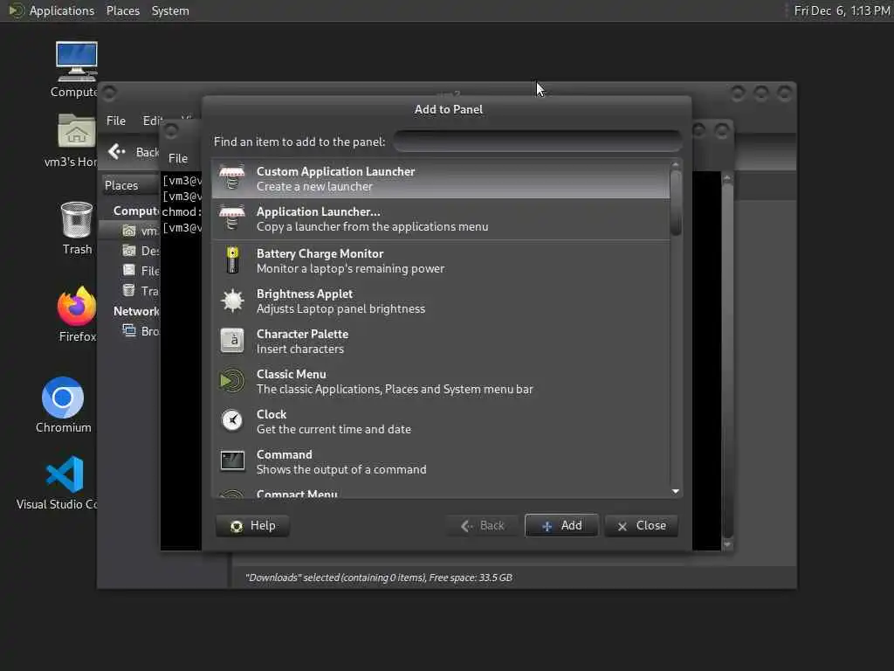
Task: Launch Firefox from the desktop
Action: (x=77, y=307)
